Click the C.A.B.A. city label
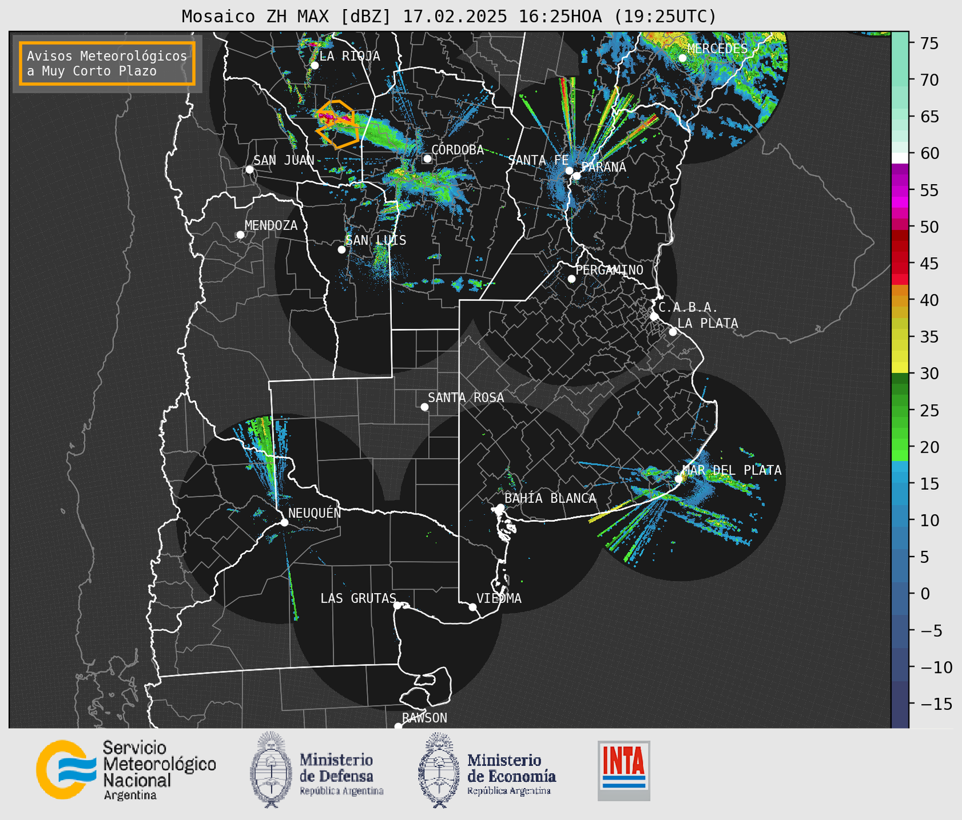Viewport: 962px width, 820px height. (x=688, y=307)
